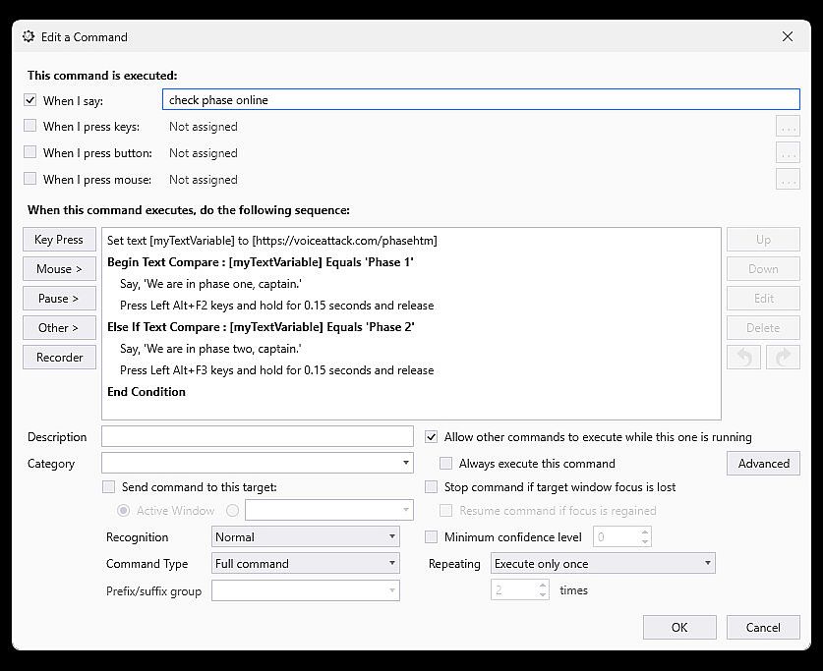This screenshot has height=671, width=823.
Task: Toggle 'Allow other commands to execute' checkbox
Action: [x=432, y=437]
